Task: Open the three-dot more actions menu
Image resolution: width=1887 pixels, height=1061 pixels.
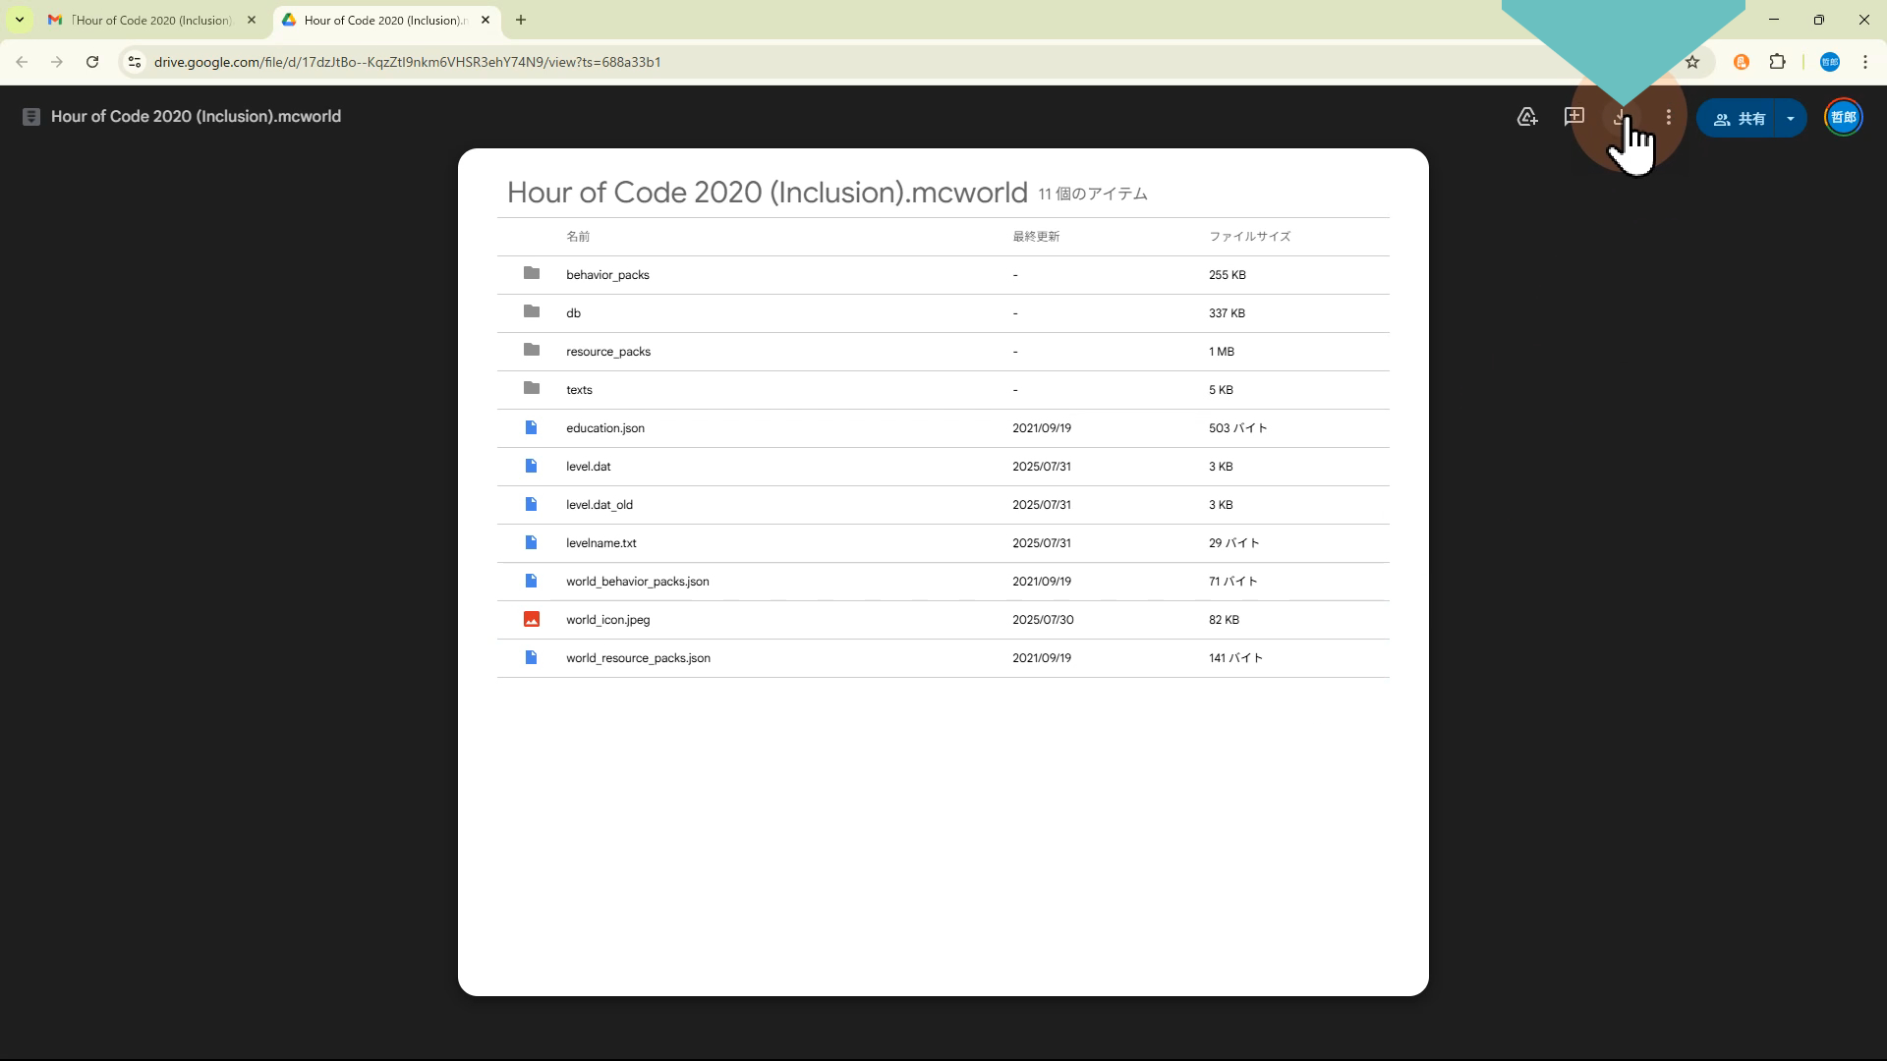Action: (x=1668, y=117)
